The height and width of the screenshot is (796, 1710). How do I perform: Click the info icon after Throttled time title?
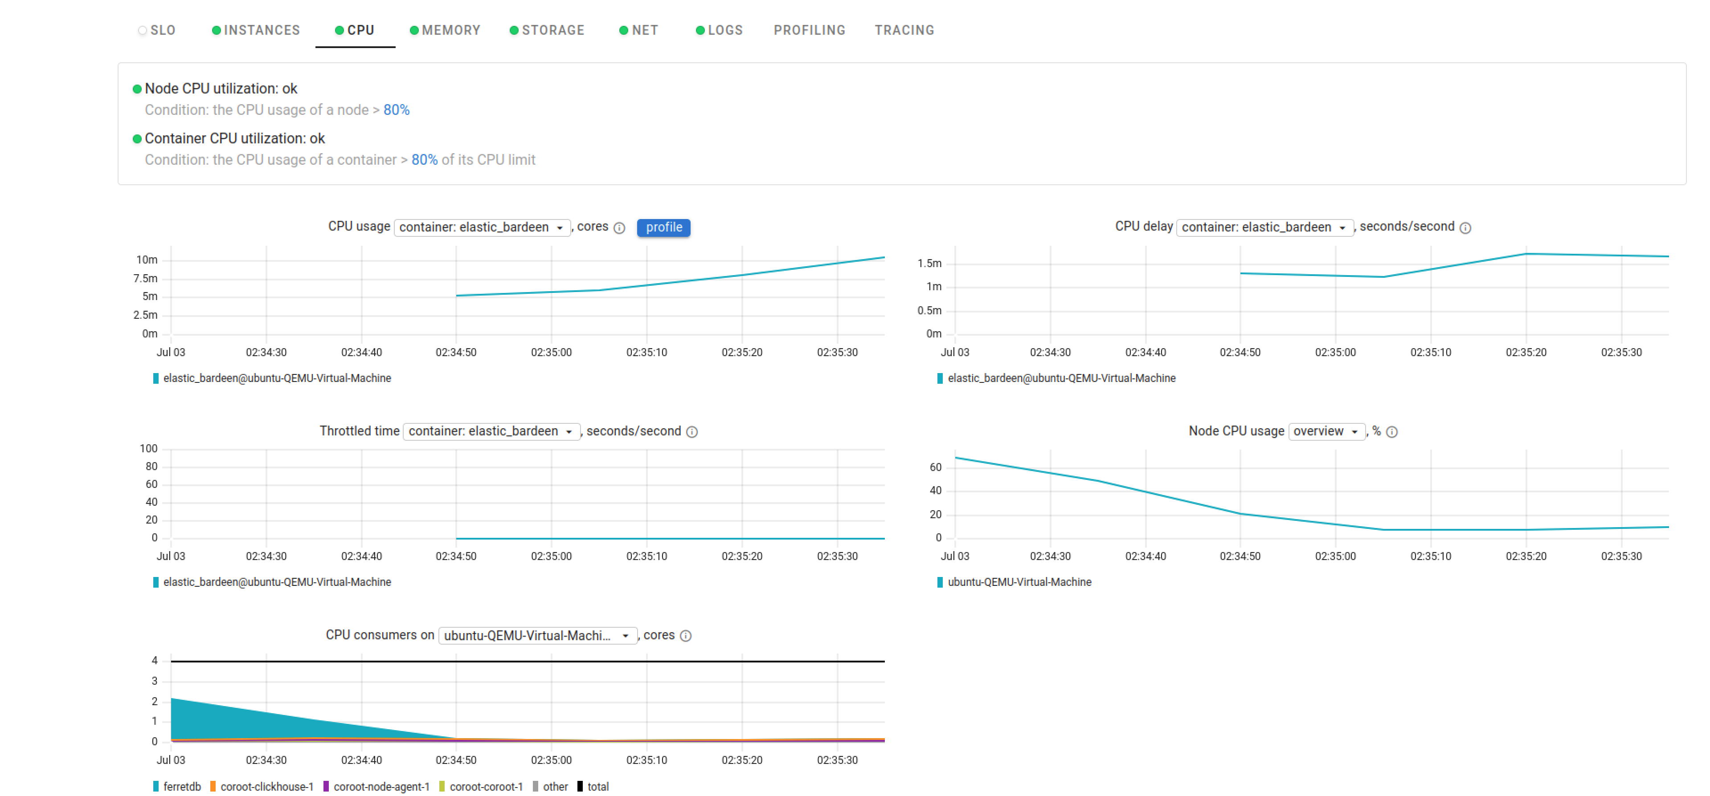[692, 432]
